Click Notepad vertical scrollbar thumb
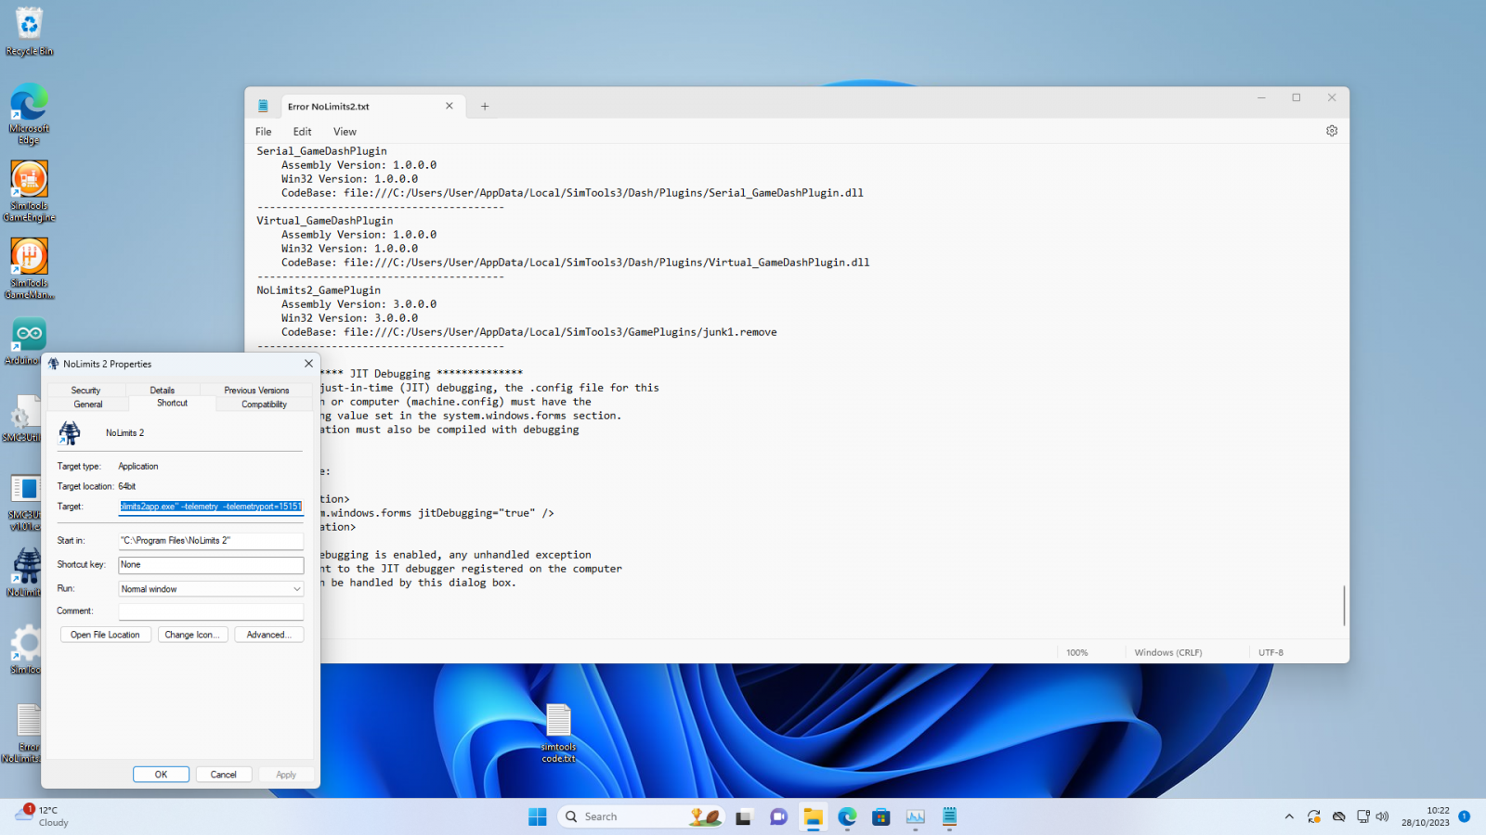Screen dimensions: 1486x835 click(x=1344, y=605)
